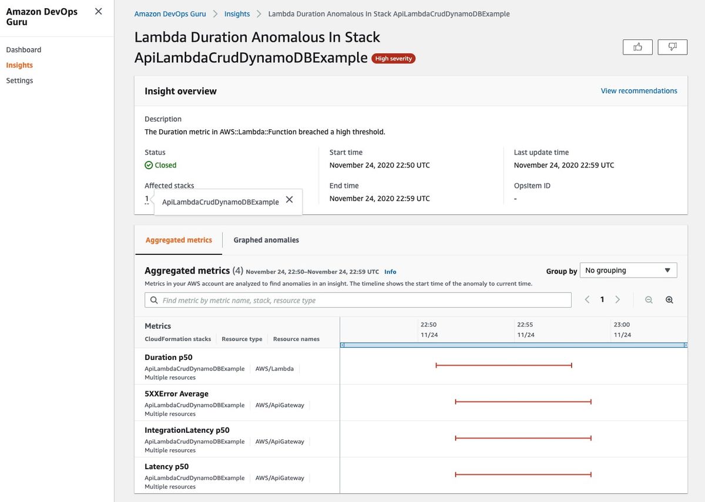705x502 pixels.
Task: Click the 22:50 timeline tick label
Action: tap(428, 324)
